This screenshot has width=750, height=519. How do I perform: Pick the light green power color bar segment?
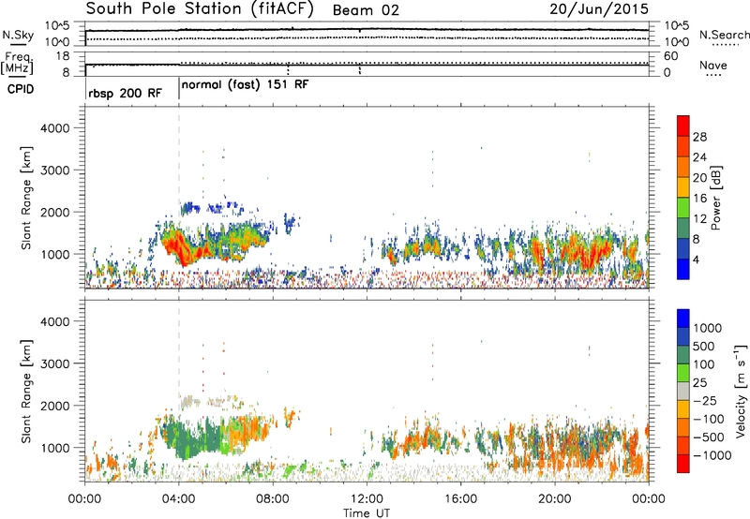(683, 207)
